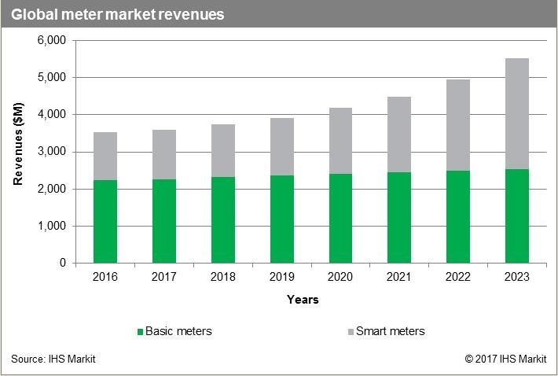Click the '2017' year label
Viewport: 558px width, 376px height.
pos(164,277)
